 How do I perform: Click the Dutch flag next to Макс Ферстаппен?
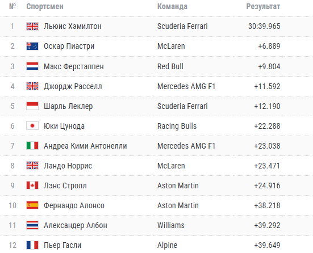coord(32,66)
